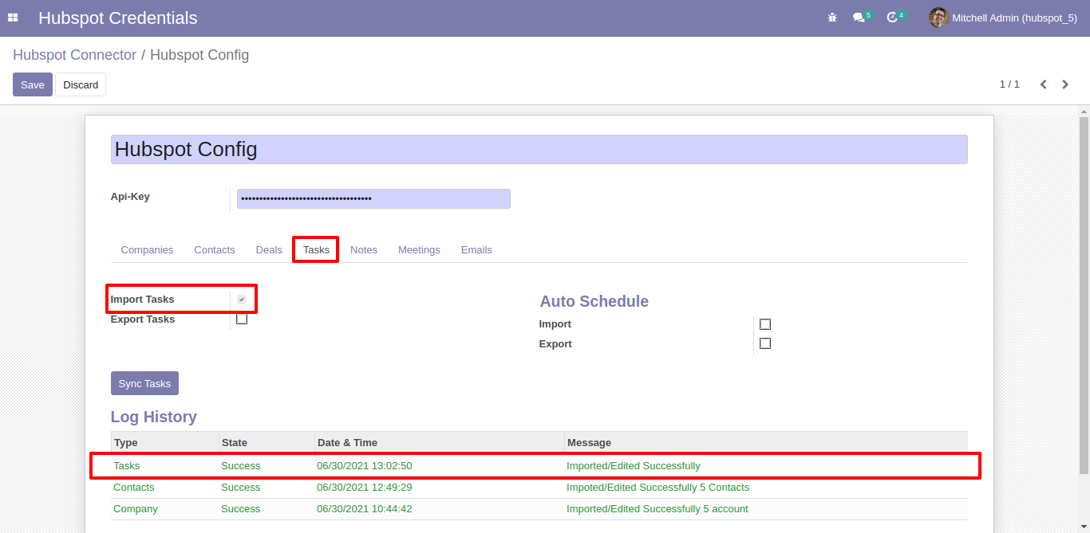Open the Tasks log history row
This screenshot has width=1090, height=533.
[539, 465]
